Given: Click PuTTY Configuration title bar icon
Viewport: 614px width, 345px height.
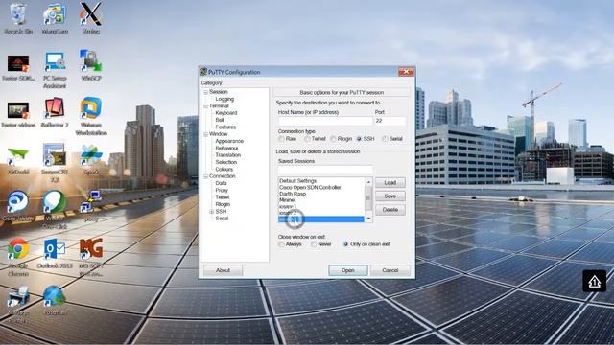Looking at the screenshot, I should click(x=203, y=72).
